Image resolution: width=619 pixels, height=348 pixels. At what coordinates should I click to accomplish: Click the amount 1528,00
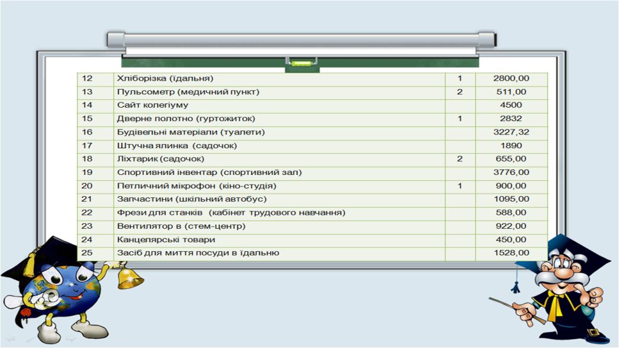[511, 253]
